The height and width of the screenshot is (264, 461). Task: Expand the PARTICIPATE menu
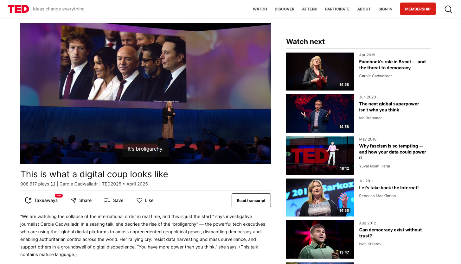pyautogui.click(x=337, y=9)
